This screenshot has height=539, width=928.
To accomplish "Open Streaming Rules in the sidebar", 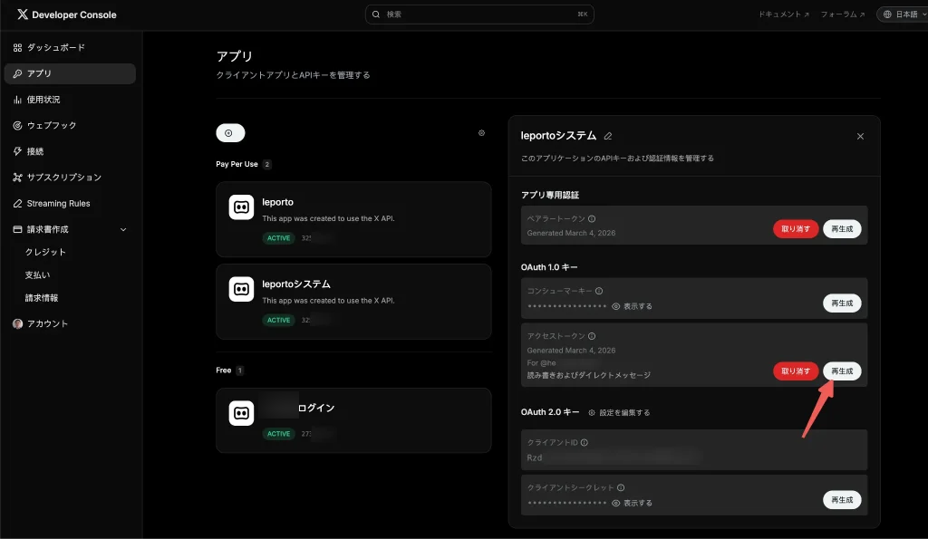I will (70, 204).
